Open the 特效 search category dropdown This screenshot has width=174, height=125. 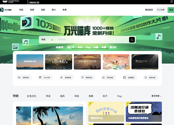coord(47,40)
